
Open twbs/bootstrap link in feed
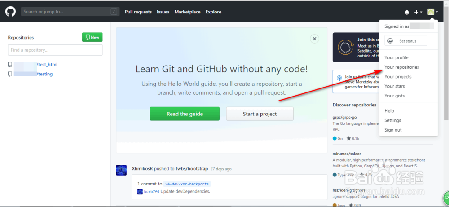[x=192, y=169]
